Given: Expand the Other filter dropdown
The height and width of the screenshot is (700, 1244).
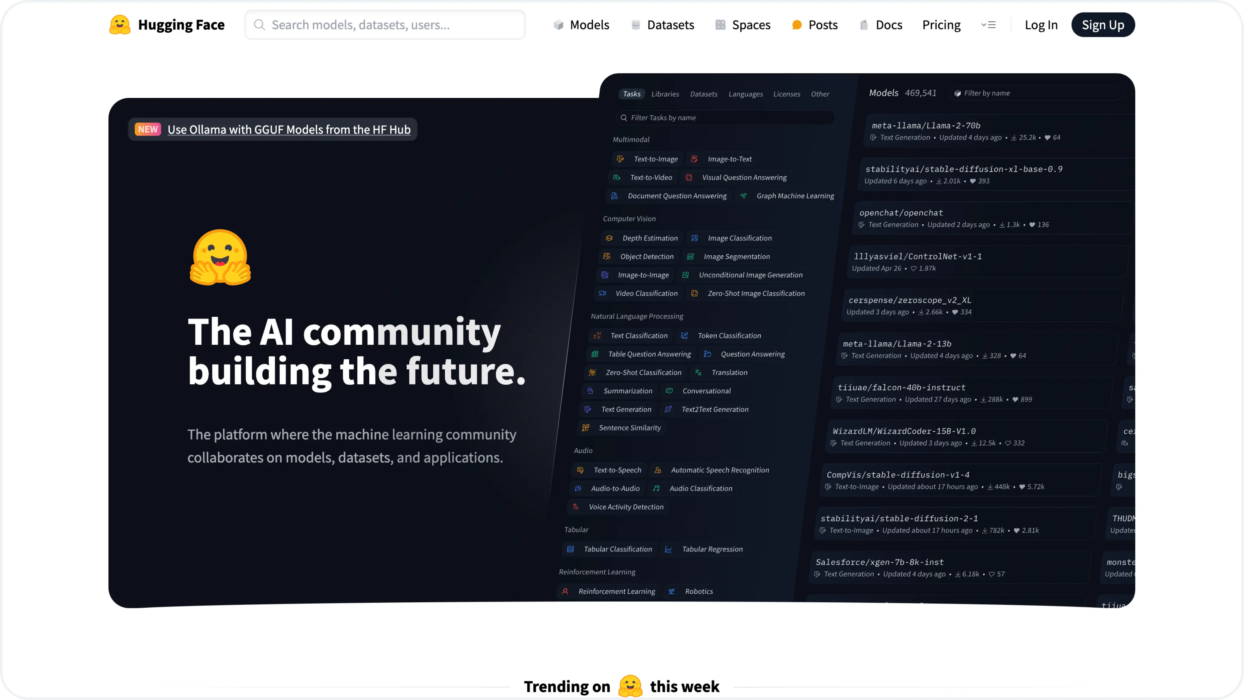Looking at the screenshot, I should pos(820,93).
